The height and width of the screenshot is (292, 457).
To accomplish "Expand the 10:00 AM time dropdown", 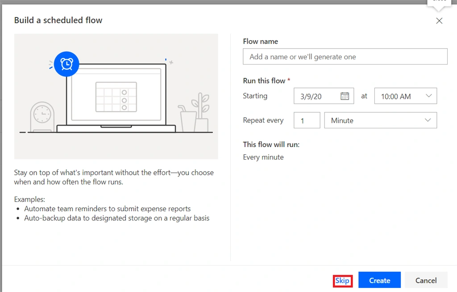I will point(405,96).
